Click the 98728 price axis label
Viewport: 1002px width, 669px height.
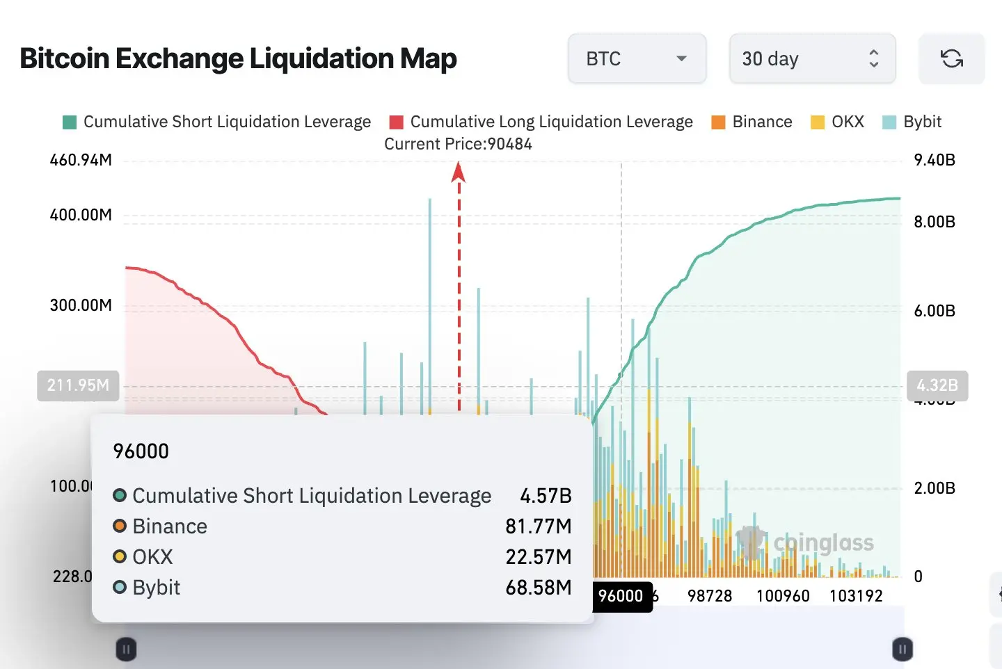tap(710, 596)
